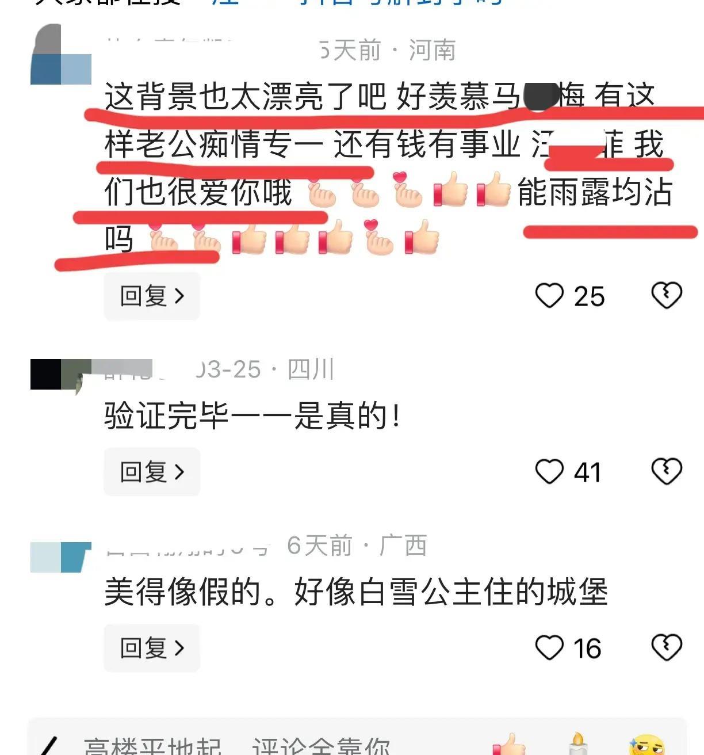Like the comment with 16 likes

549,648
